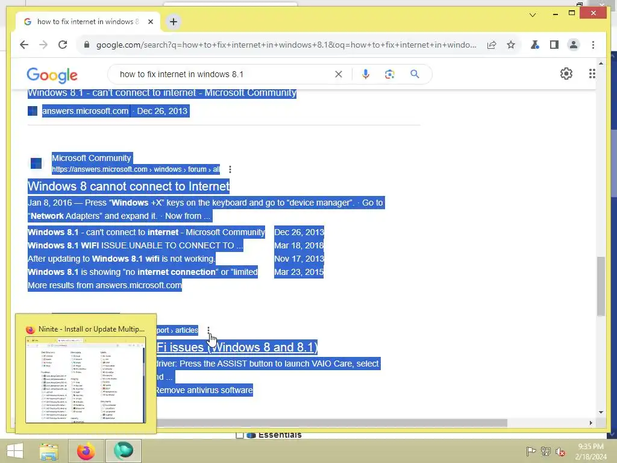Click inside the Google search field
Image resolution: width=617 pixels, height=463 pixels.
(x=224, y=74)
